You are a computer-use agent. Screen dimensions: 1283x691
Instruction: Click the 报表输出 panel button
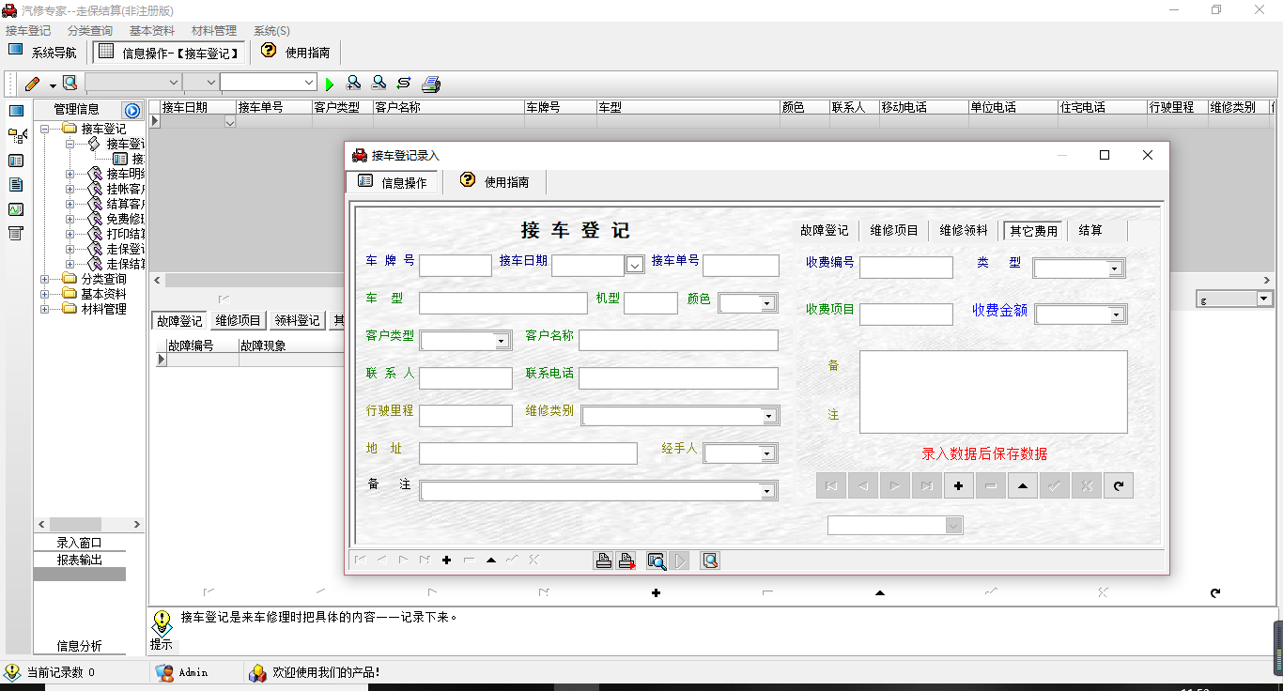(80, 560)
